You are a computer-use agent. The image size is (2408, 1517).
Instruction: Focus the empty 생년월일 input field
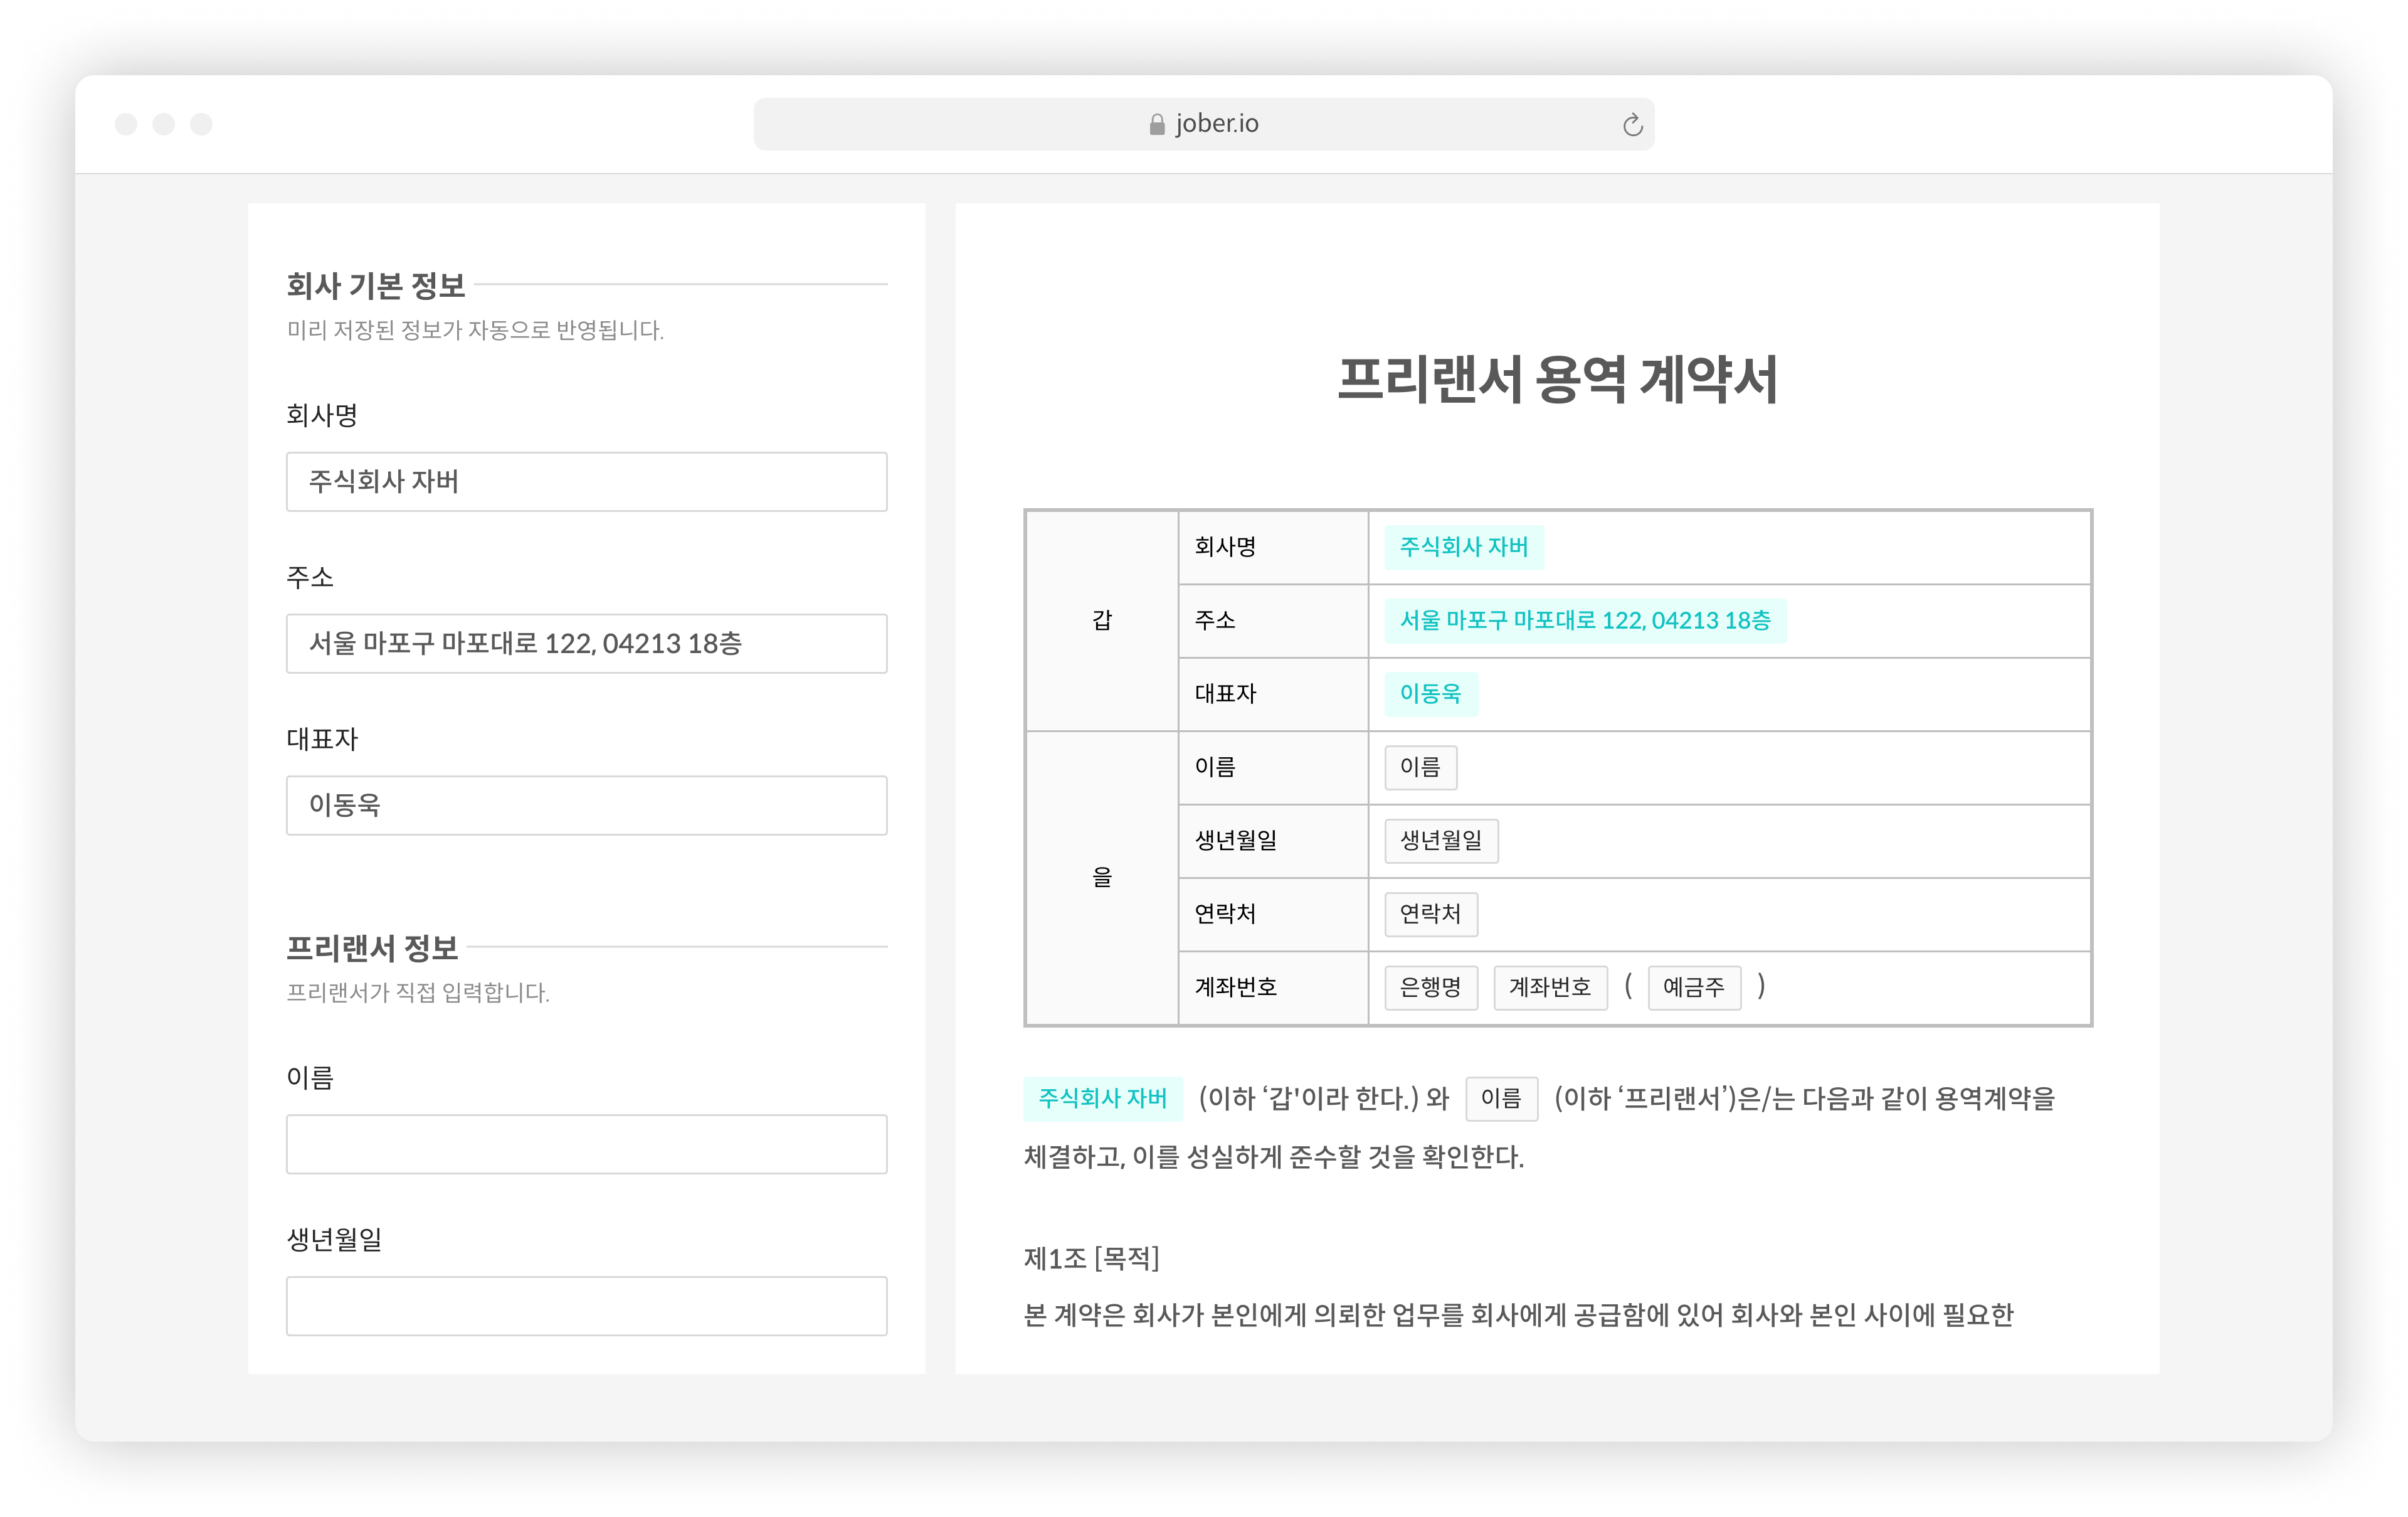click(586, 1306)
